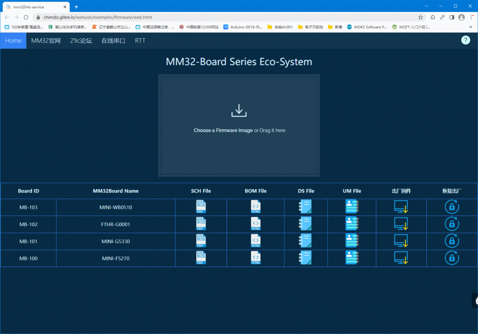Open UM user manual for MINI-WB0510
Screen dimensions: 478x334
tap(352, 206)
